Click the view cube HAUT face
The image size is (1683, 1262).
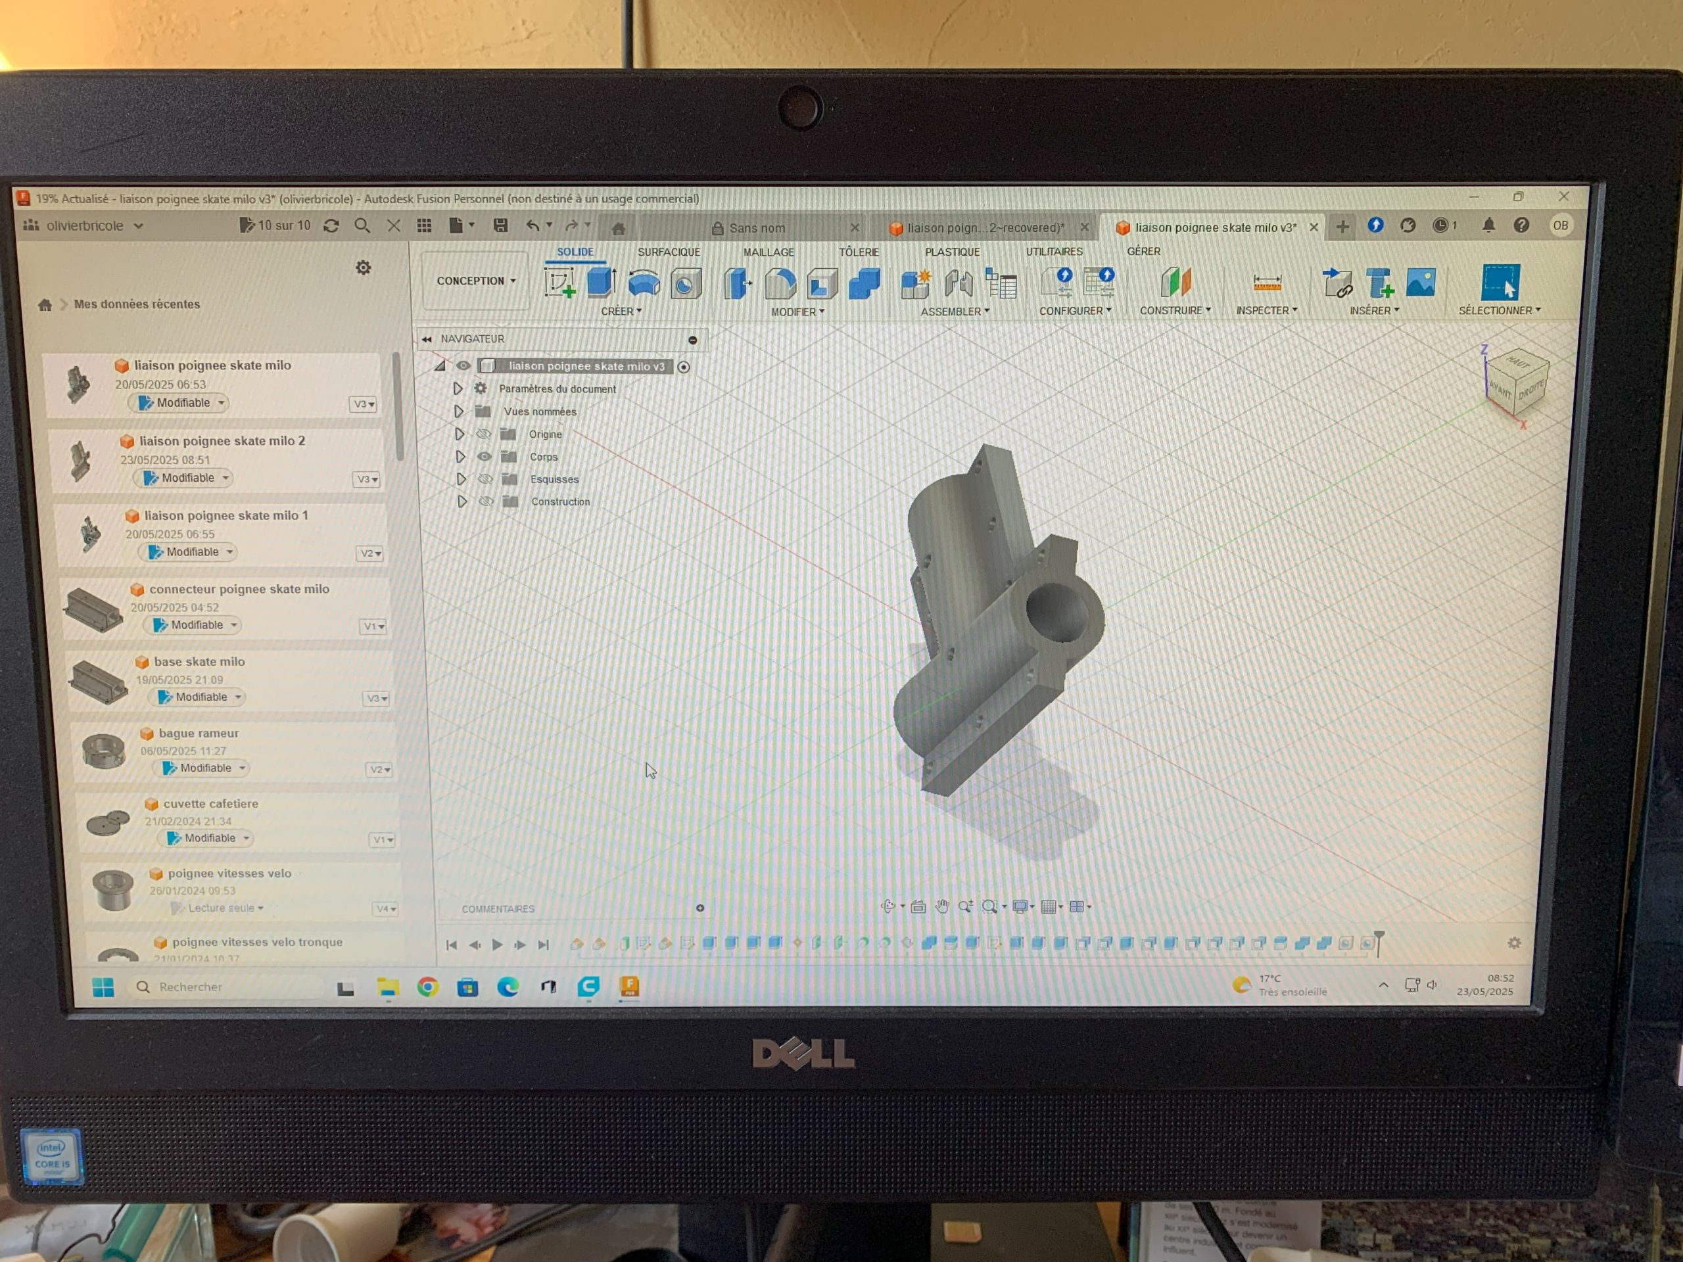point(1517,363)
